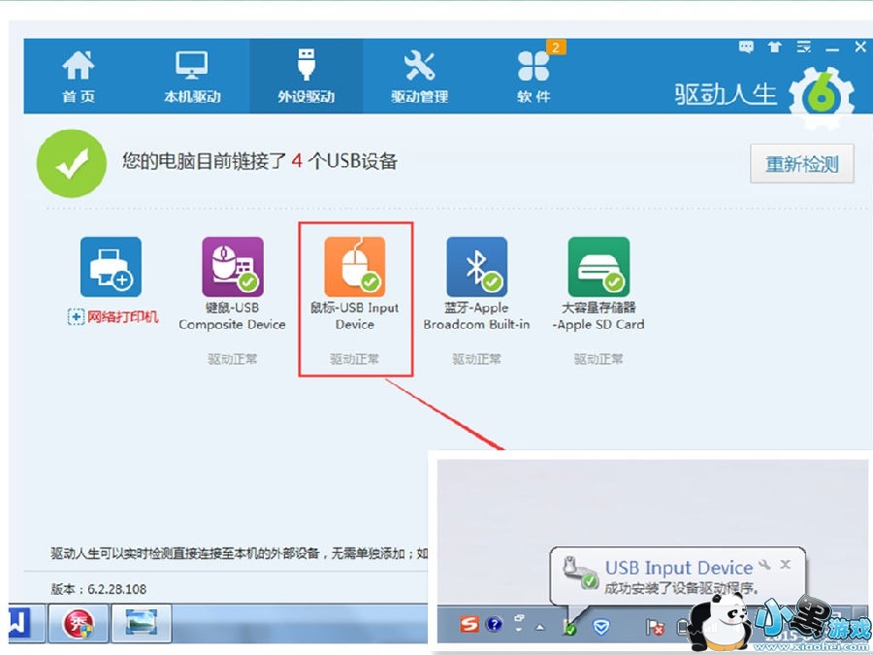Click the 重新检测 button

[802, 164]
